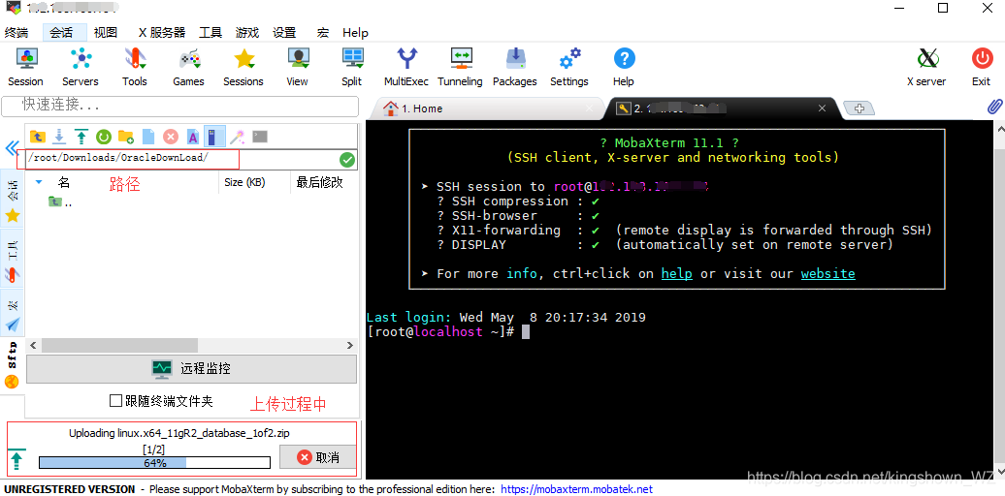Click the green checkmark next to path
The image size is (1005, 496).
(x=347, y=160)
